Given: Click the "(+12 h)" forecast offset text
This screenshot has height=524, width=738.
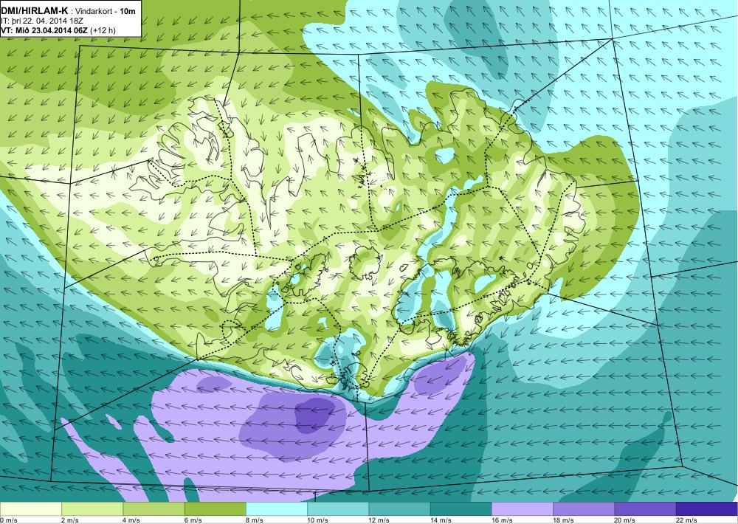Looking at the screenshot, I should coord(103,30).
